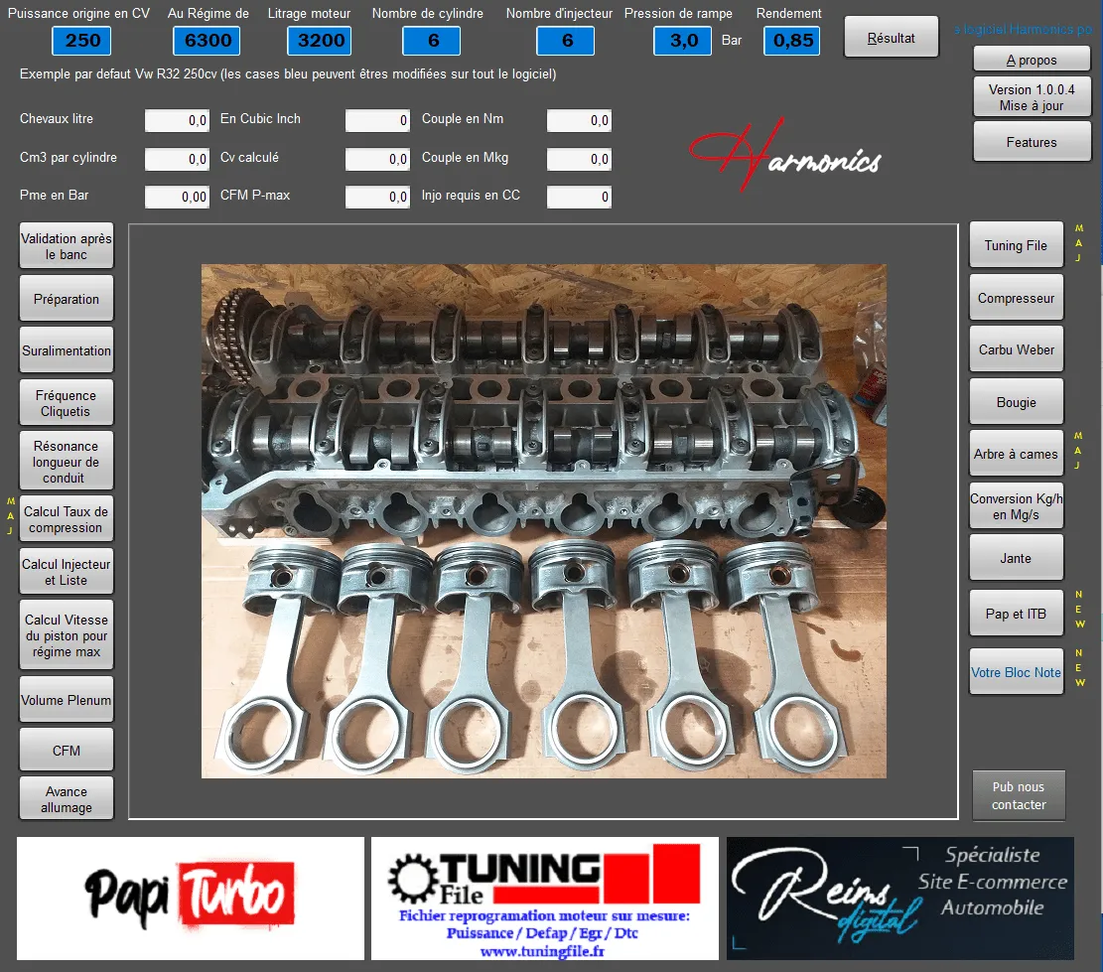Open the Suralimentation calculator
The image size is (1103, 972).
coord(66,349)
